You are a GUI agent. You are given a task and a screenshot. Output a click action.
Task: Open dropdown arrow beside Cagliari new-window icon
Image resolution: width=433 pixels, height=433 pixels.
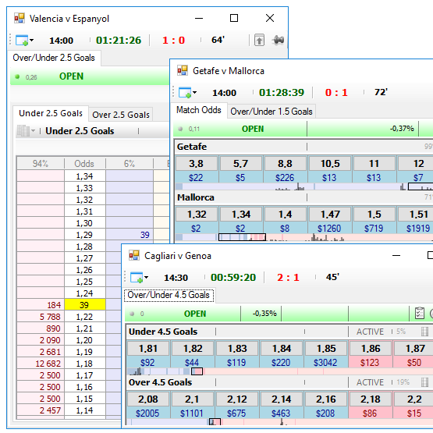147,278
